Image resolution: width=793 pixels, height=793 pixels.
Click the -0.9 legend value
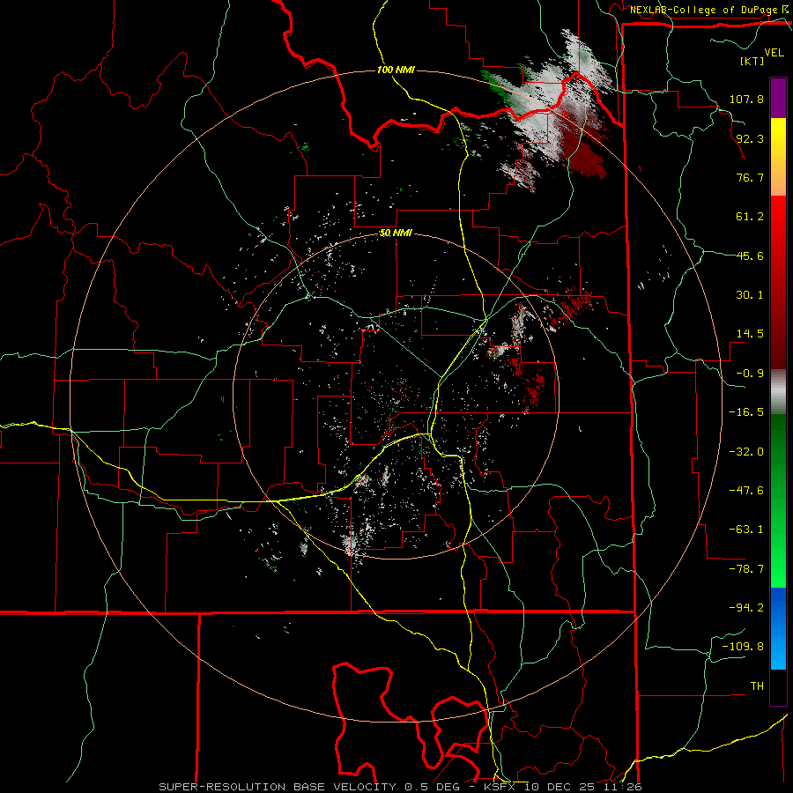click(x=750, y=374)
